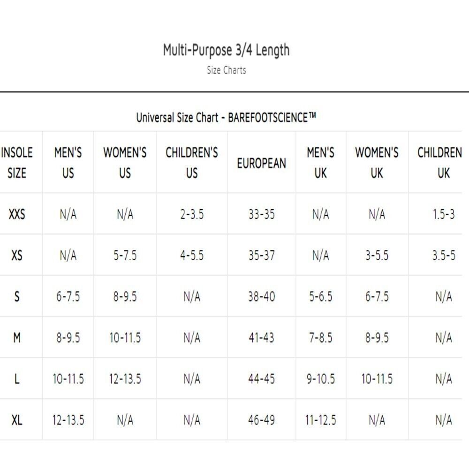Select the CHILDREN'S US column header
The height and width of the screenshot is (469, 469).
[x=192, y=163]
